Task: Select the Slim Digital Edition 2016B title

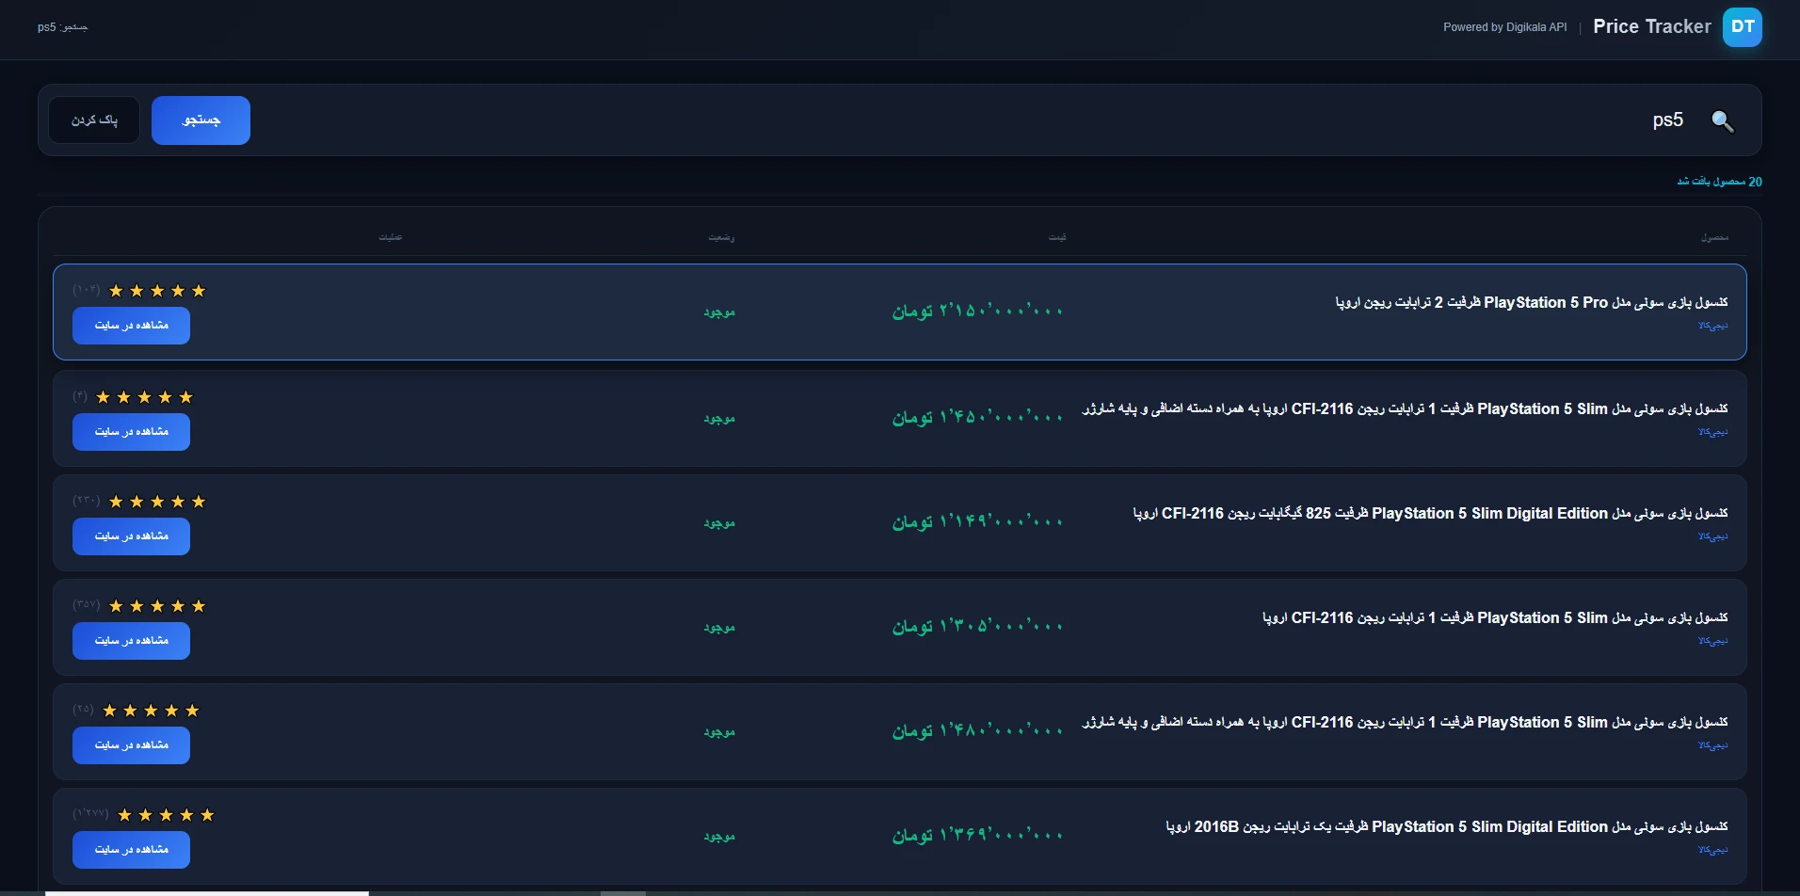Action: (1447, 826)
